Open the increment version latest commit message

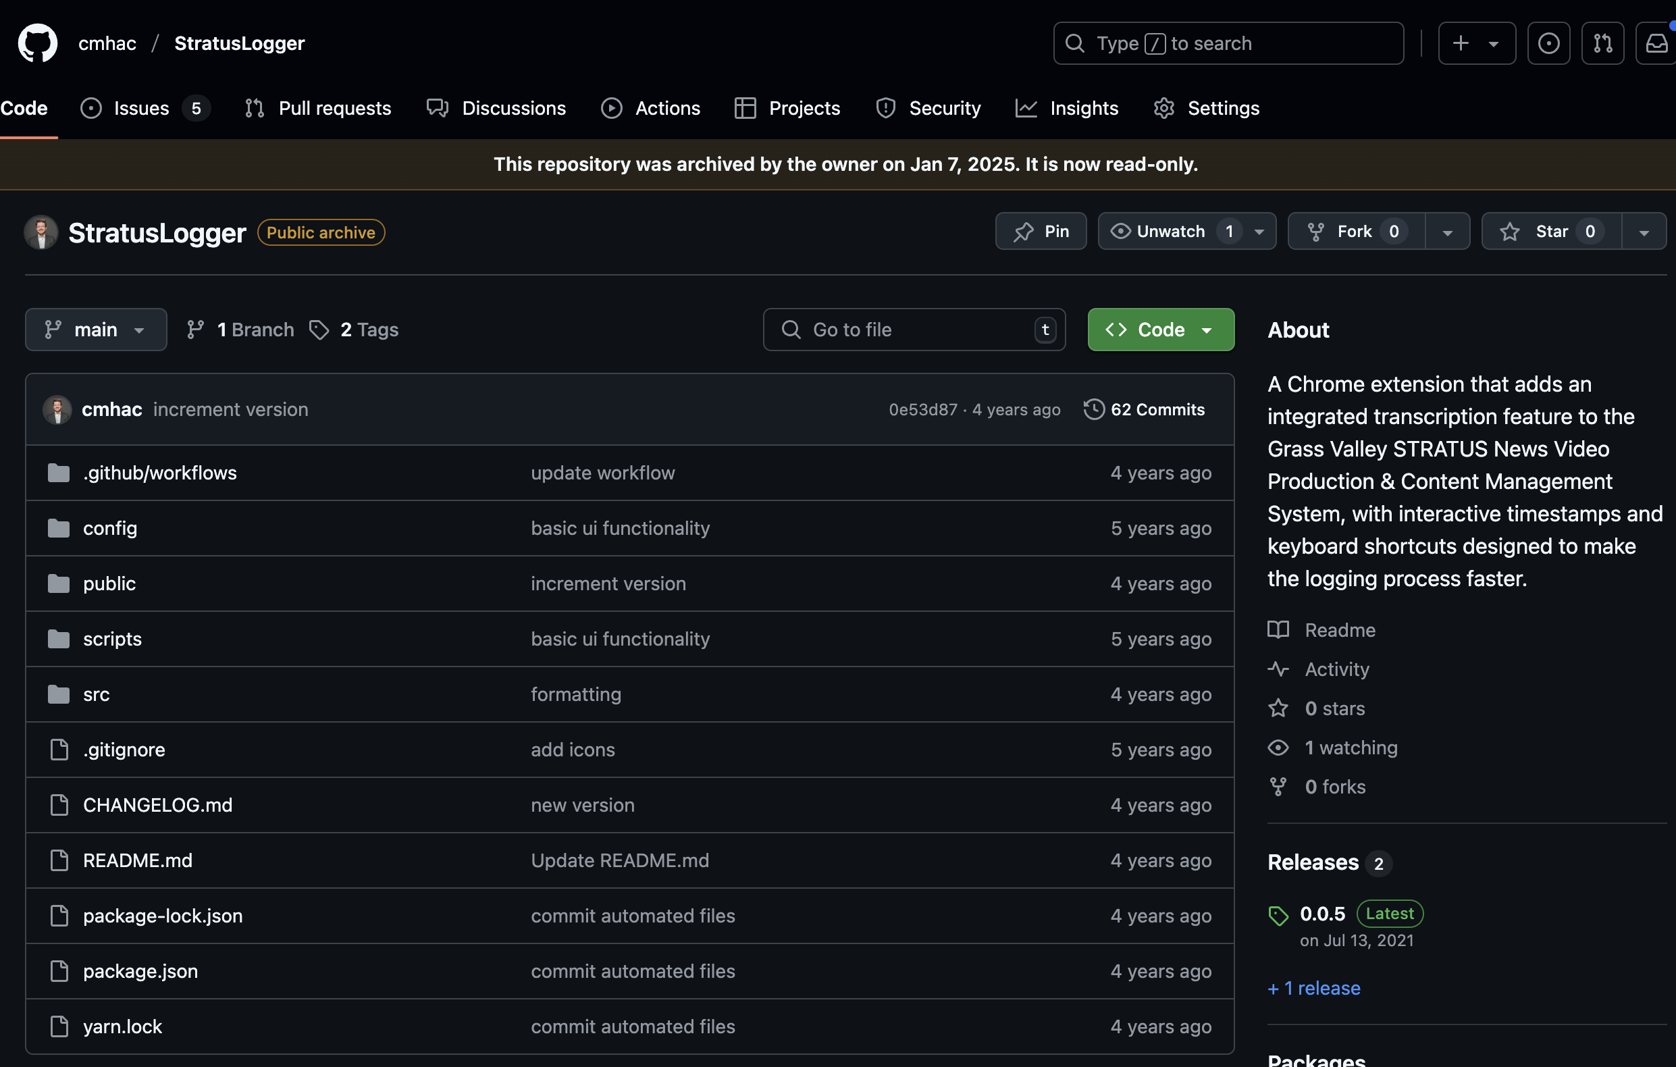coord(230,409)
